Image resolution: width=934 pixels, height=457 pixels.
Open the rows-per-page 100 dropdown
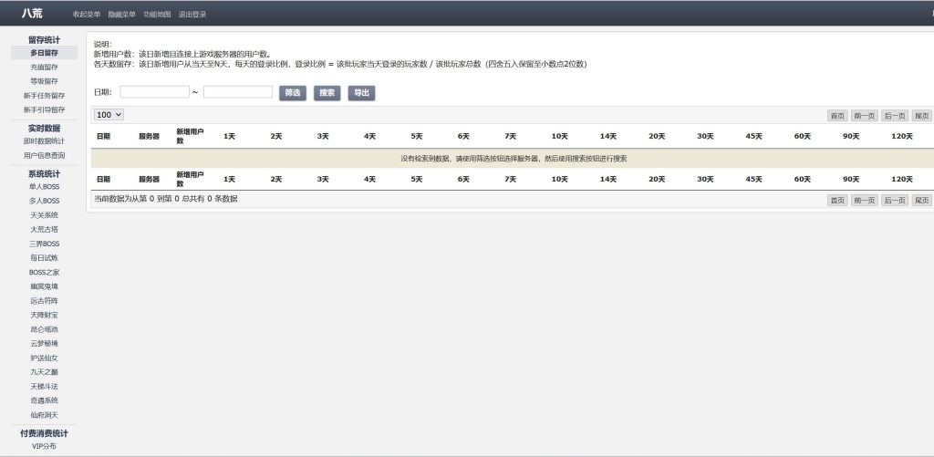(109, 115)
